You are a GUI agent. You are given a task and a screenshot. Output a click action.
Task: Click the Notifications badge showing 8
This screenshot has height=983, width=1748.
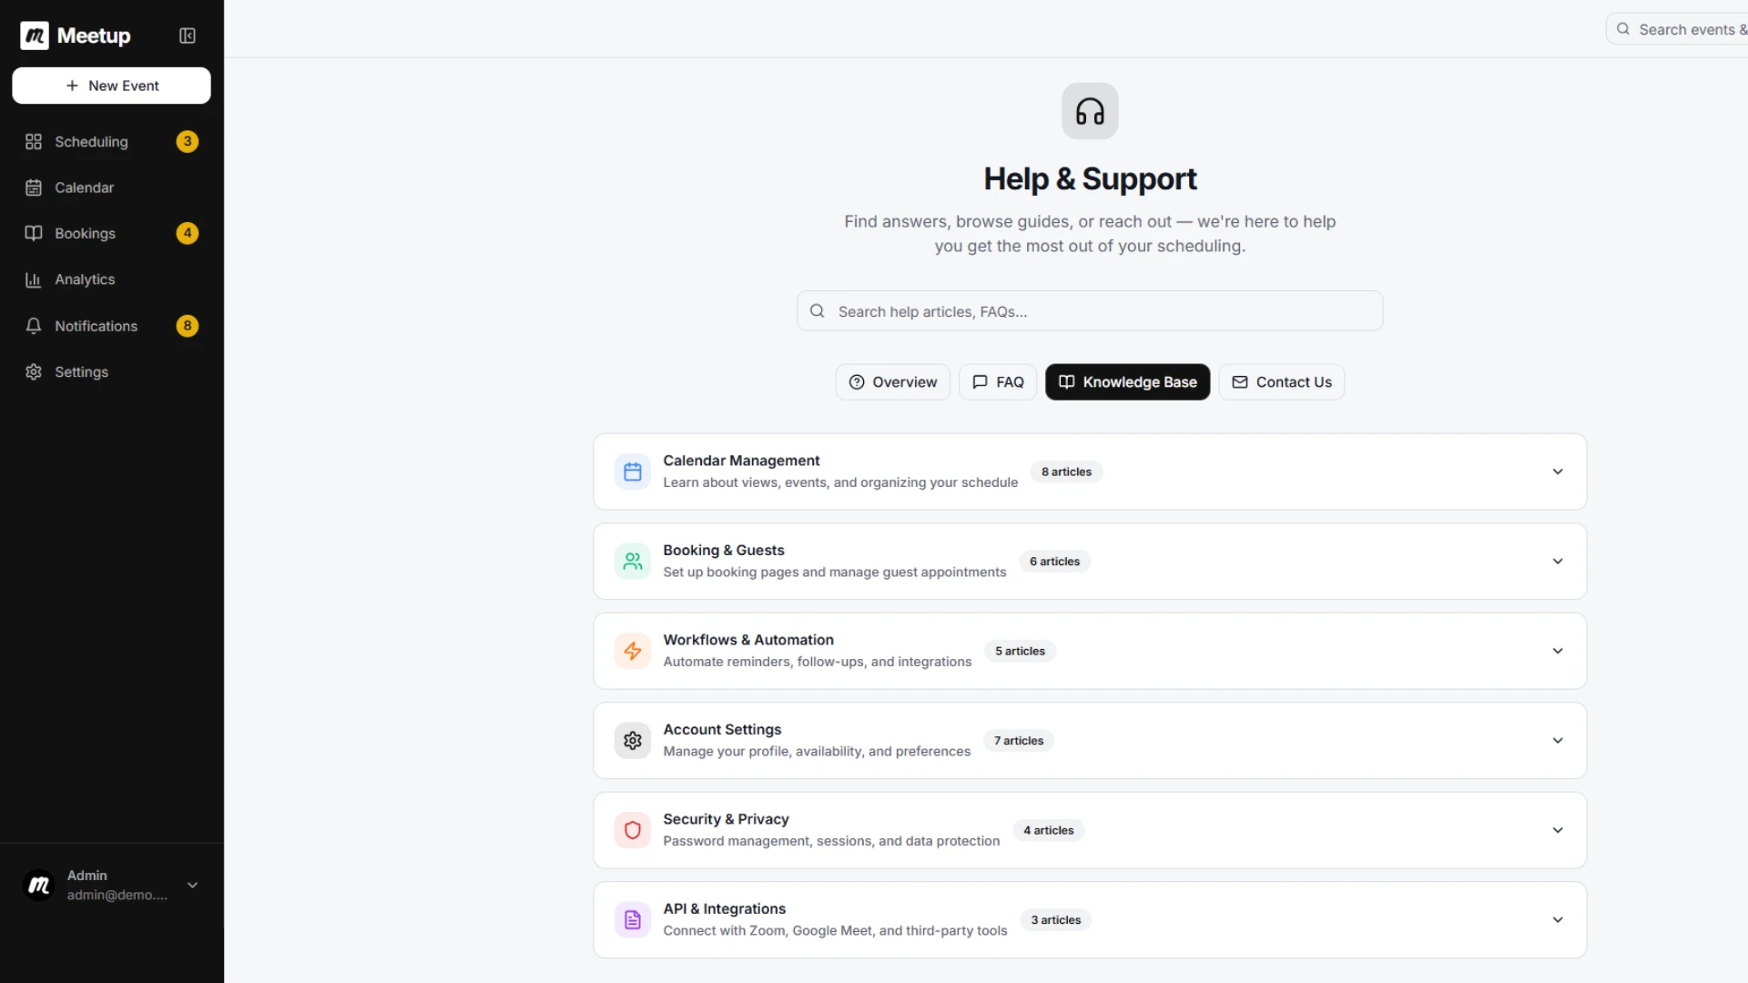pyautogui.click(x=188, y=326)
